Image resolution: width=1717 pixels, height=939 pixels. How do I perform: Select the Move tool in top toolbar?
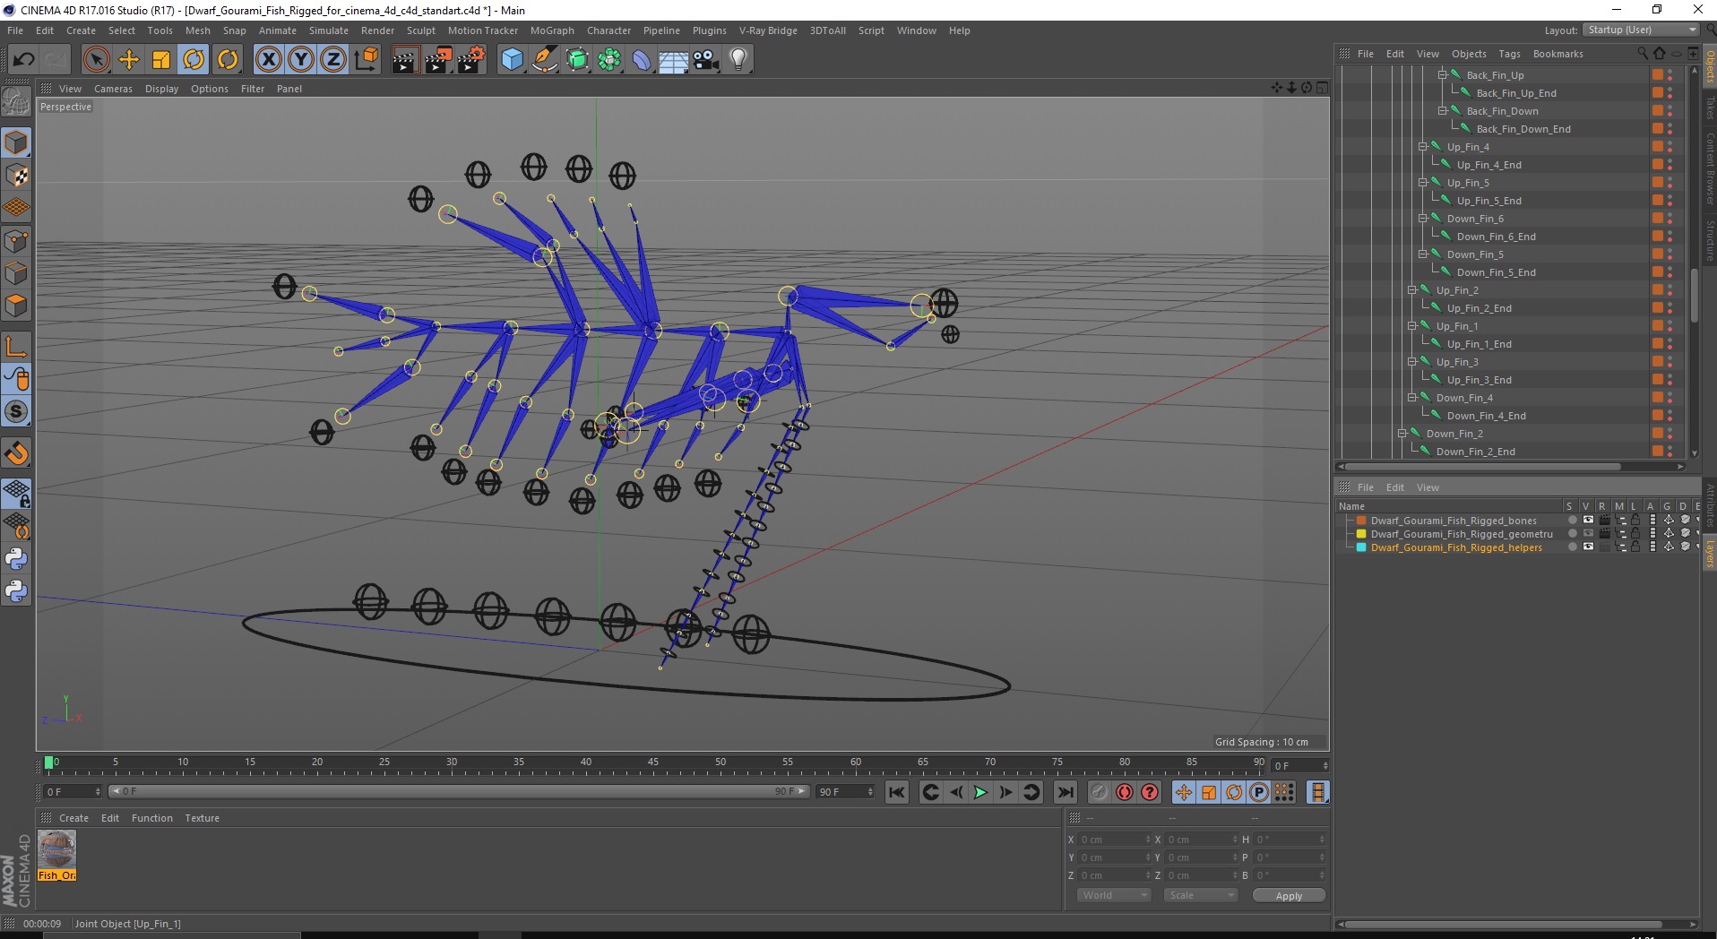coord(129,60)
